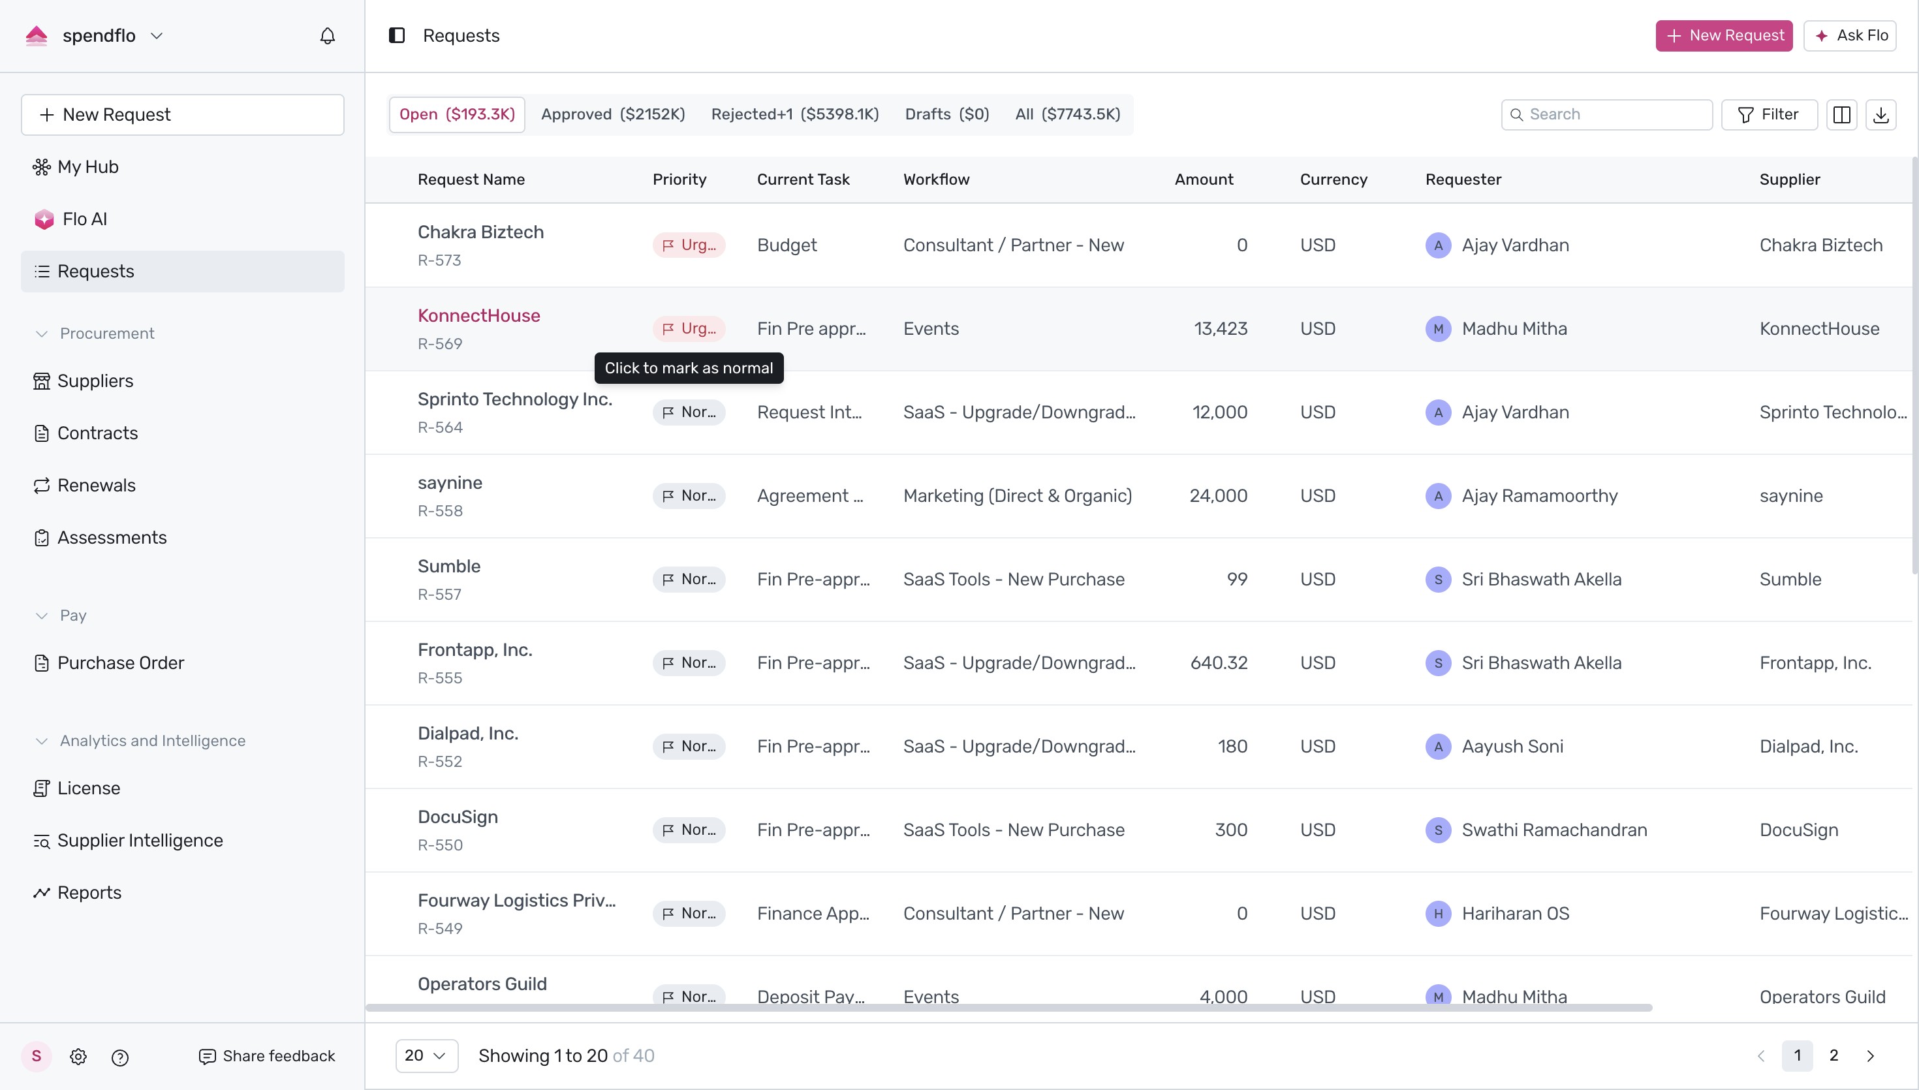Open Assessments section

(183, 538)
